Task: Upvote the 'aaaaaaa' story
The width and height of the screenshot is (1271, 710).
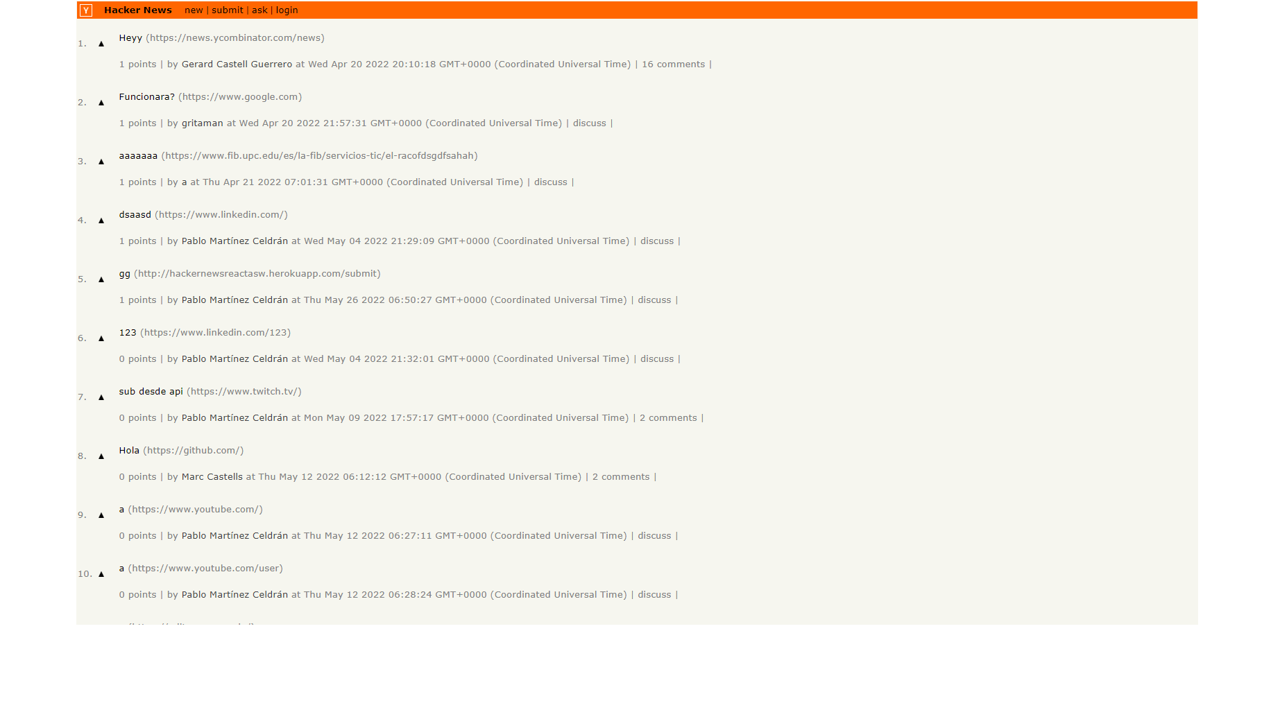Action: 101,162
